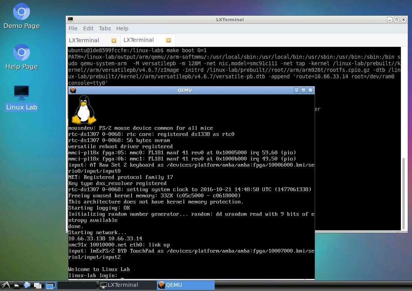Click the iconify all windows taskbar icon
Viewport: 412px width, 291px height.
click(x=38, y=285)
